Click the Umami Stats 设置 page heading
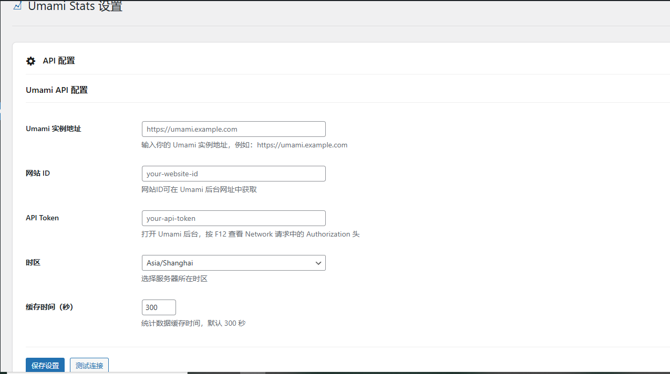 click(75, 6)
